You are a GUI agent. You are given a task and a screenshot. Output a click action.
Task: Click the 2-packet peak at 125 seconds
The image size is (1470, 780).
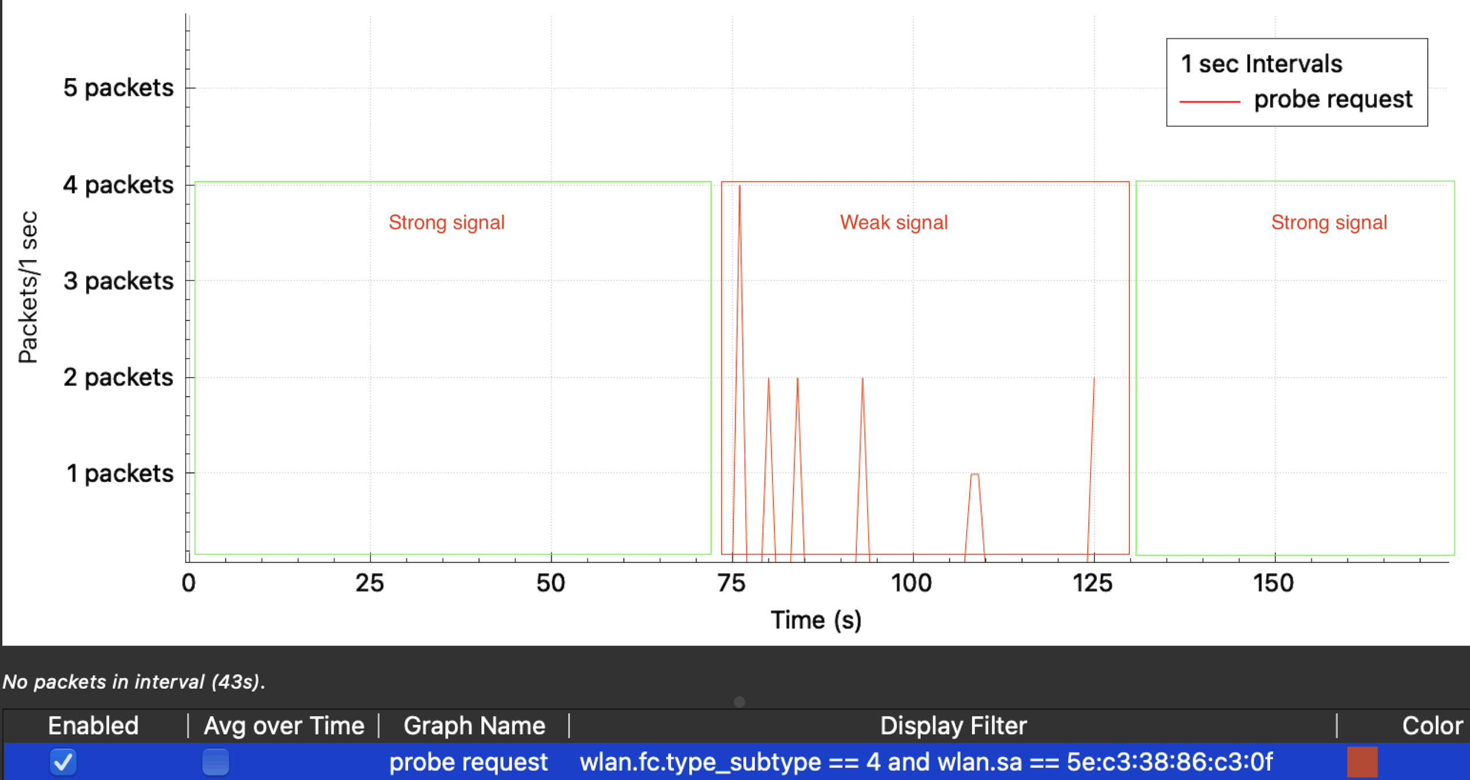click(x=1093, y=379)
